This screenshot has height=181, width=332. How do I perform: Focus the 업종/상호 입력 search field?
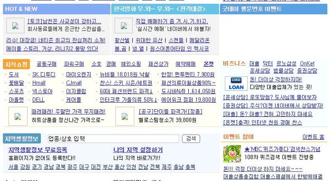tap(113, 139)
